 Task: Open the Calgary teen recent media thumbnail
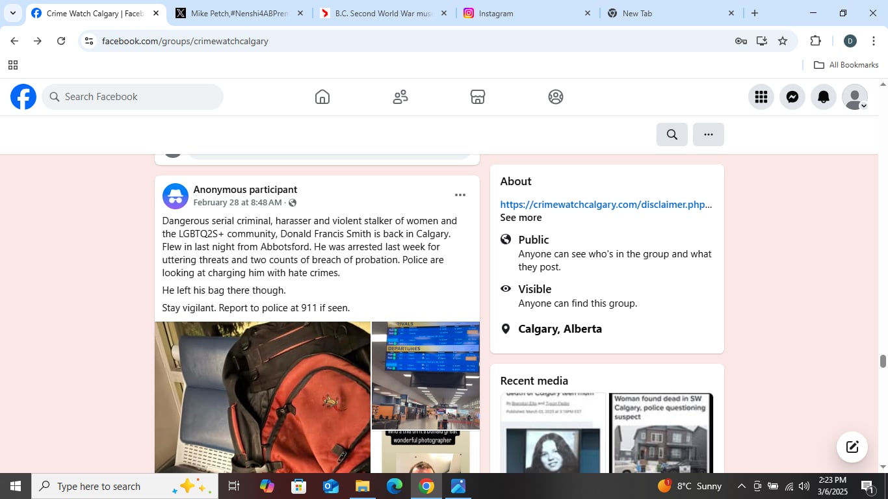coord(553,433)
